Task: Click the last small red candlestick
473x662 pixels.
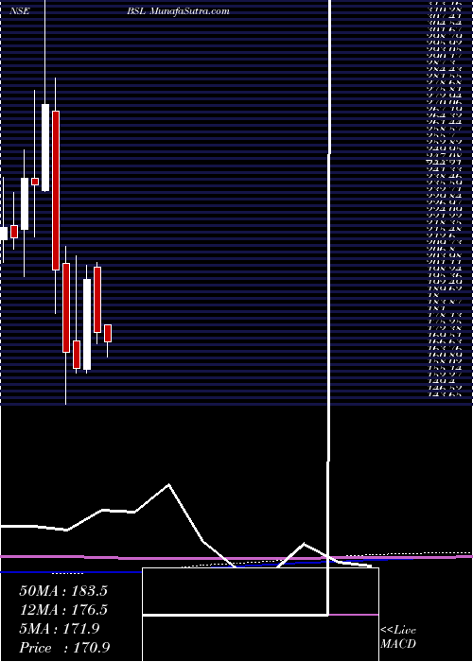Action: click(x=108, y=333)
